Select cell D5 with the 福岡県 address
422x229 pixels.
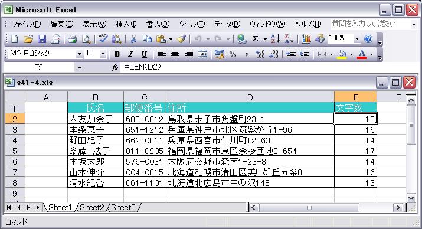pos(250,151)
